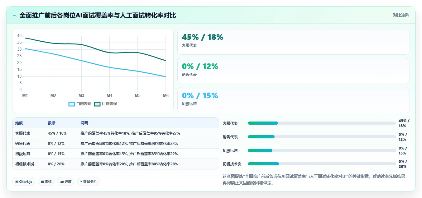The width and height of the screenshot is (422, 198).
Task: Toggle the 当前表现 legend swatch
Action: pyautogui.click(x=72, y=104)
